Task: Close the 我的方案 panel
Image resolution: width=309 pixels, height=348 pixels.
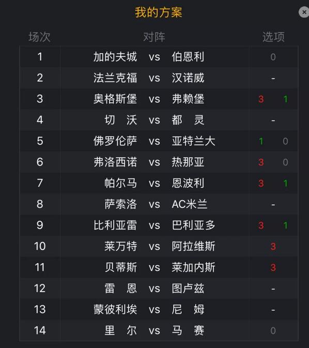Action: pos(304,12)
